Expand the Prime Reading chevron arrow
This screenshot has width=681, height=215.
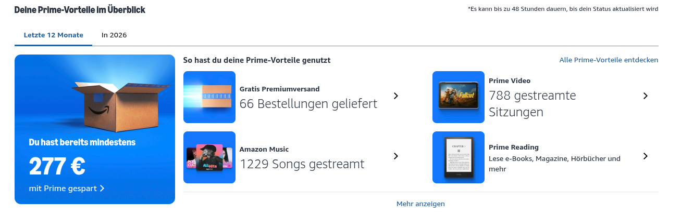(x=645, y=156)
